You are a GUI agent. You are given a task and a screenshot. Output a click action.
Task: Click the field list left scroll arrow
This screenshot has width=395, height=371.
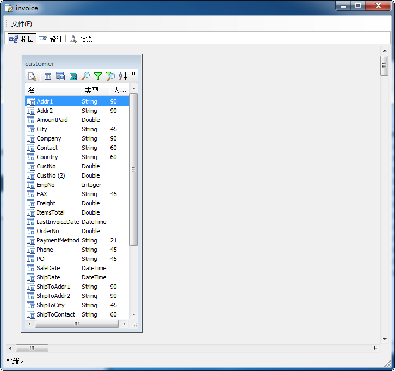[29, 324]
